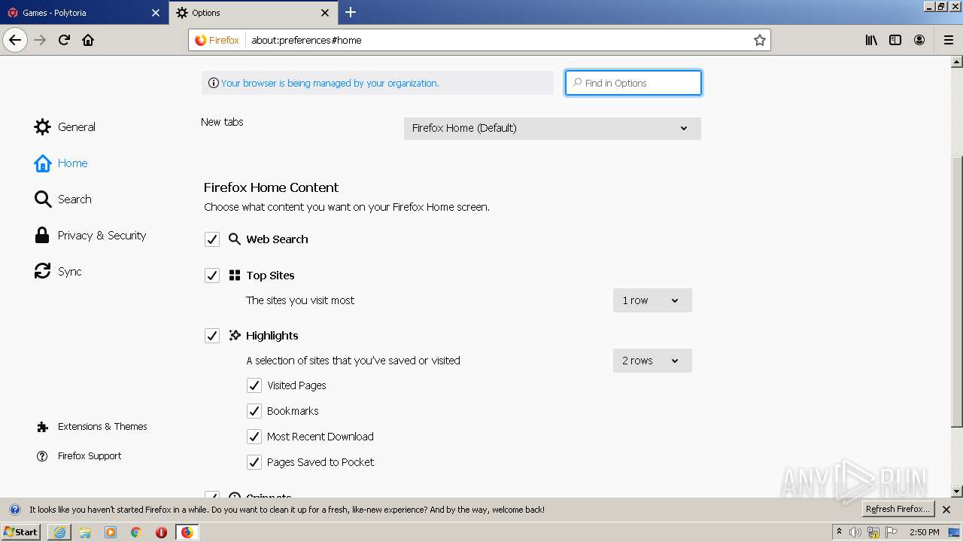
Task: Open a new tab with plus button
Action: click(x=351, y=12)
